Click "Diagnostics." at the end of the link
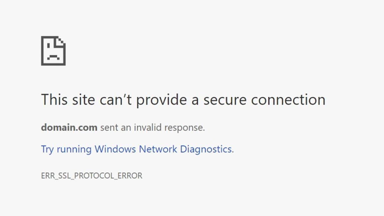 pos(207,149)
